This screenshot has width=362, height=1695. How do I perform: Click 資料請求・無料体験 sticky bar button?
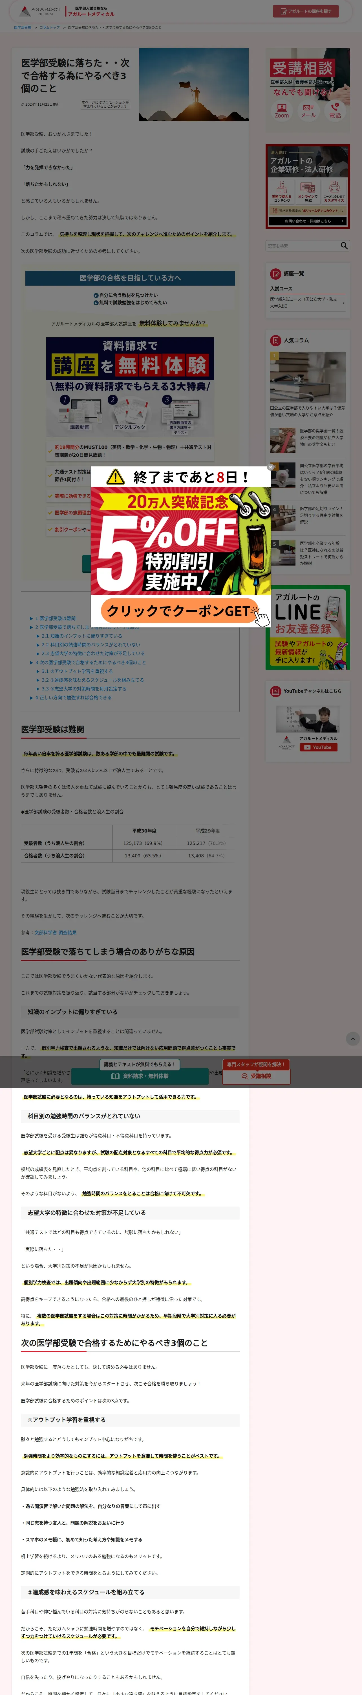pos(140,1077)
